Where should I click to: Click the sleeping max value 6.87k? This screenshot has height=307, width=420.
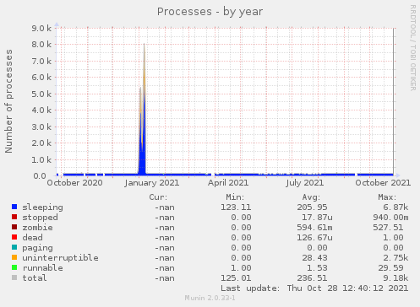click(395, 207)
